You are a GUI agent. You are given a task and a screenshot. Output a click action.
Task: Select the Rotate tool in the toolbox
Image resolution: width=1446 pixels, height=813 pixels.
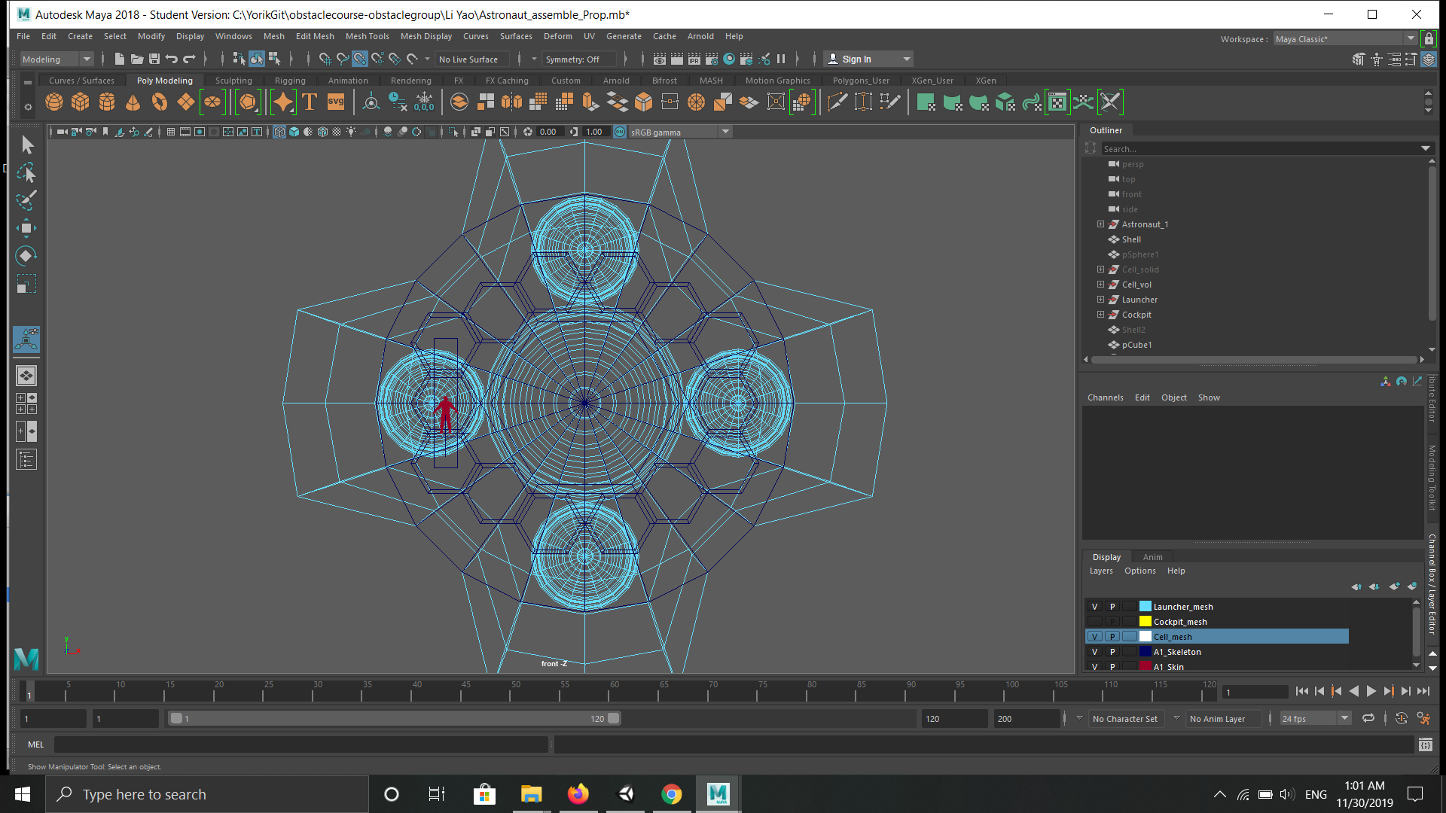26,256
